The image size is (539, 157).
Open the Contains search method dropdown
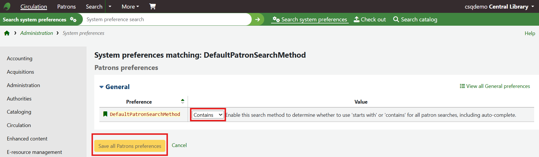[x=208, y=115]
